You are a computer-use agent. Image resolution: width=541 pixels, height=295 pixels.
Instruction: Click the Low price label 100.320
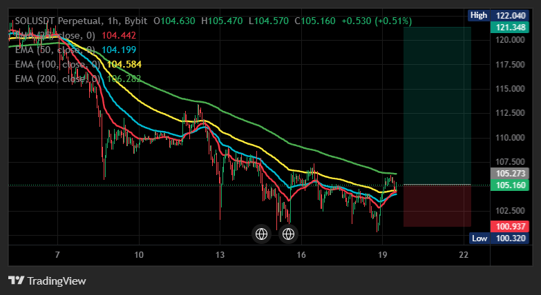pyautogui.click(x=499, y=238)
